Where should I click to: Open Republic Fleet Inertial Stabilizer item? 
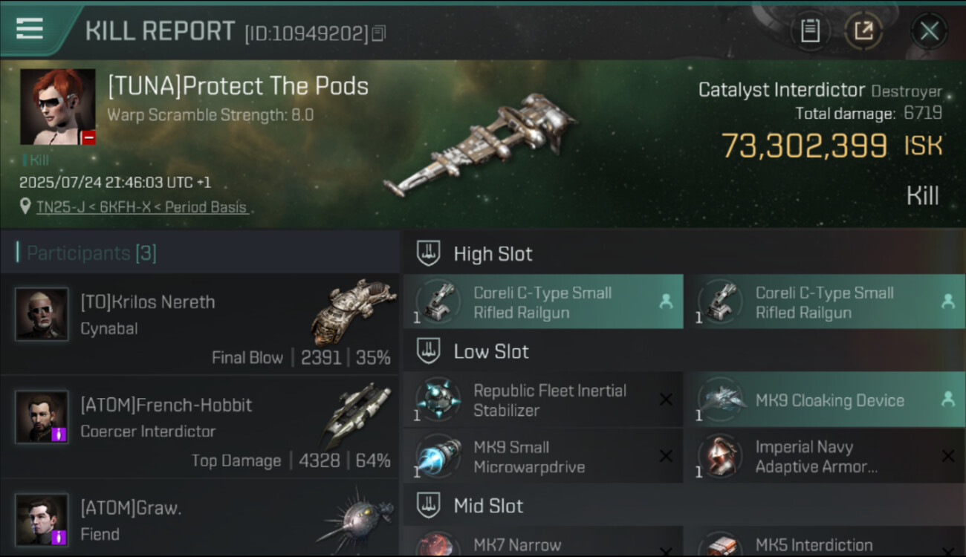(550, 400)
